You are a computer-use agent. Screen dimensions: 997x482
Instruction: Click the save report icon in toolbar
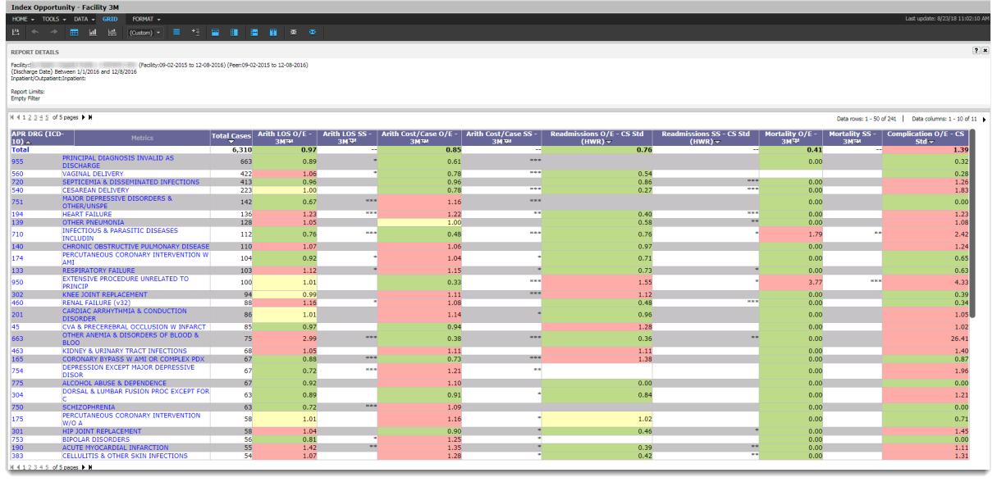click(x=16, y=32)
